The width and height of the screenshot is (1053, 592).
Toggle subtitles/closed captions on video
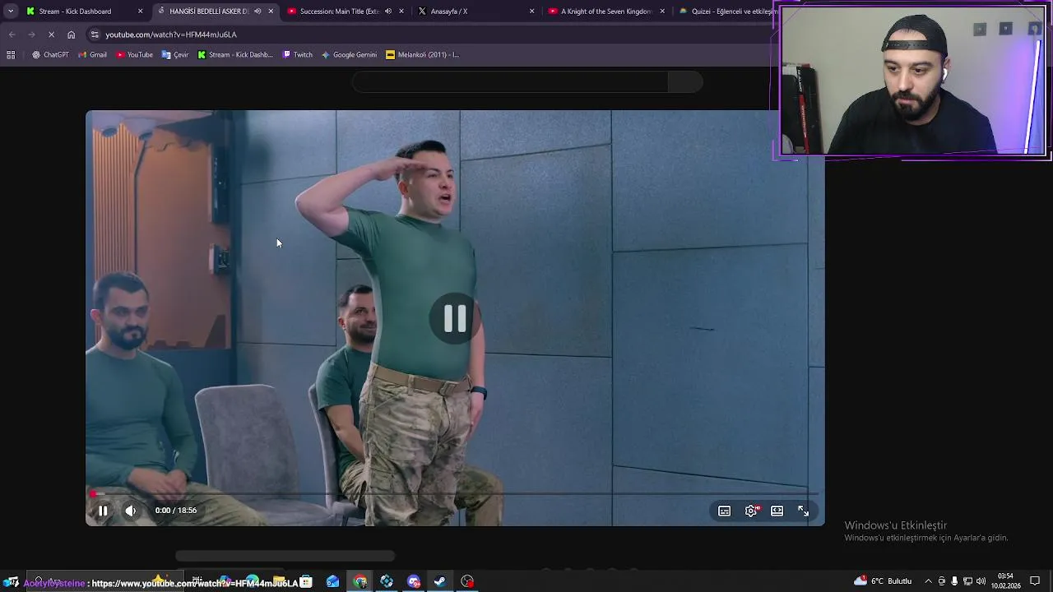(724, 511)
